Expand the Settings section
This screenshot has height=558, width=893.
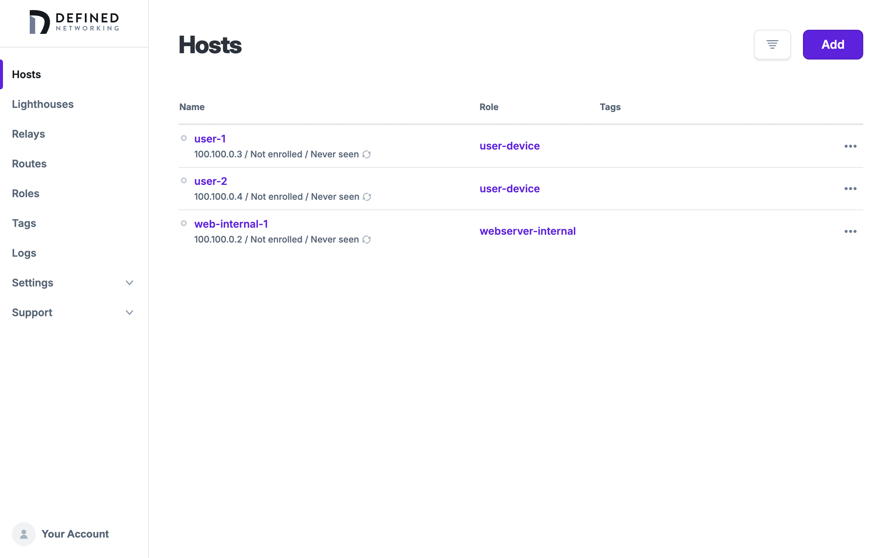pyautogui.click(x=129, y=283)
